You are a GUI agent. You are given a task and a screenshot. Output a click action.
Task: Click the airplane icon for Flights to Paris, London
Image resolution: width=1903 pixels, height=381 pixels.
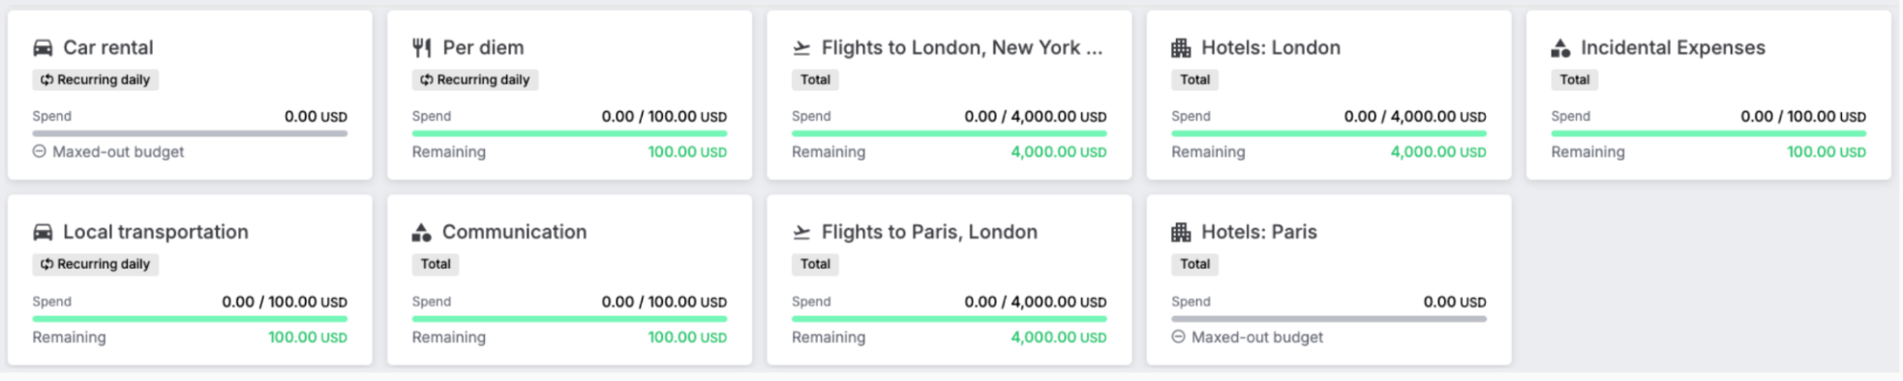pos(801,232)
